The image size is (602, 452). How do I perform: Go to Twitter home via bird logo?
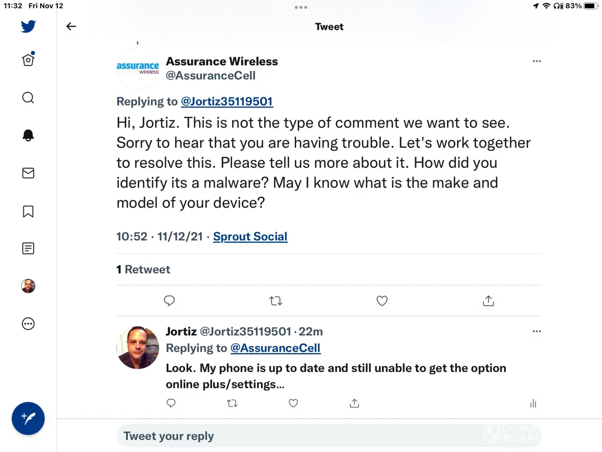point(28,26)
